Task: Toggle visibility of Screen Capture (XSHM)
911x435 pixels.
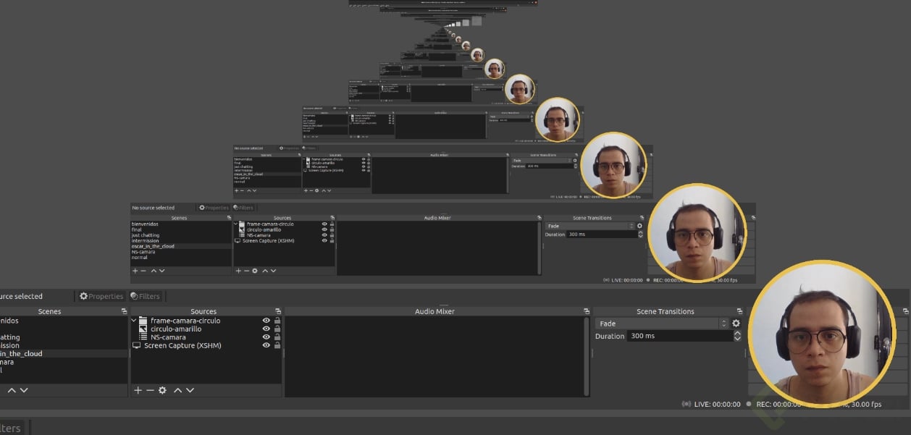Action: pyautogui.click(x=266, y=345)
